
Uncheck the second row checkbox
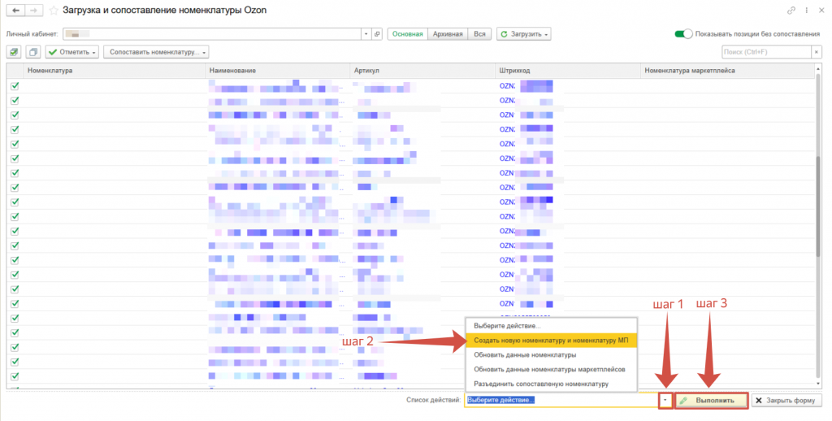coord(15,100)
